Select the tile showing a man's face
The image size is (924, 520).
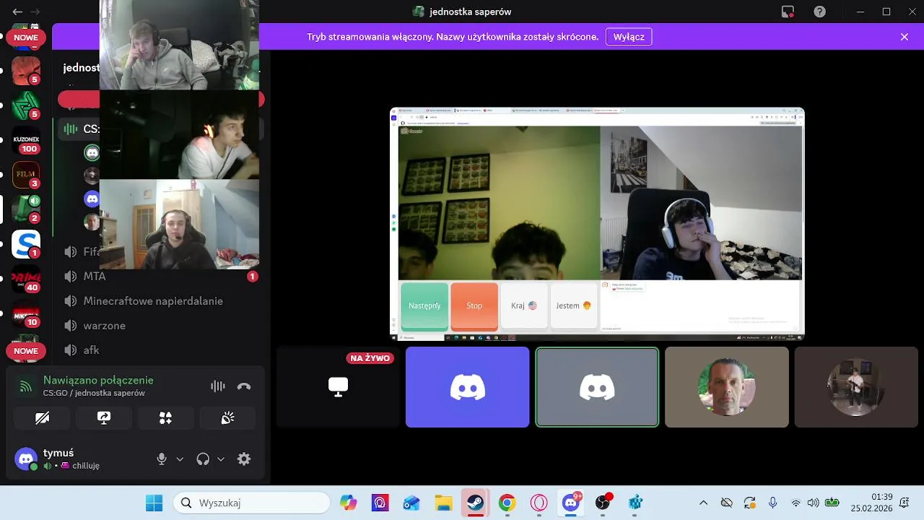click(726, 387)
